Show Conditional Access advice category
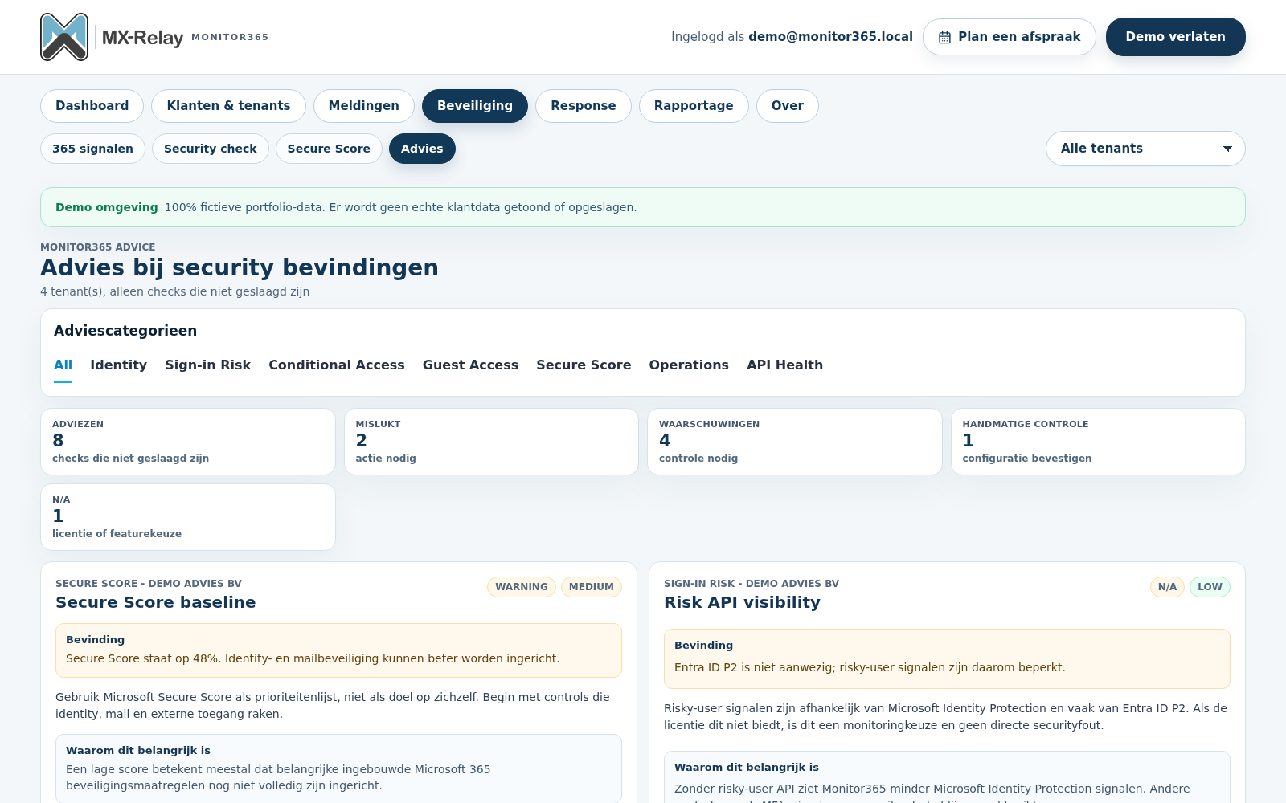 point(337,365)
